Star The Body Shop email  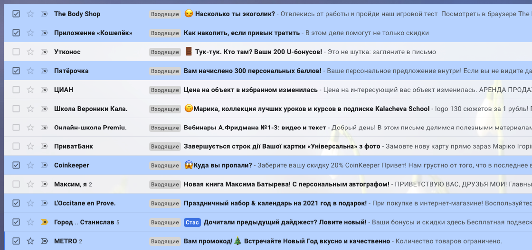(30, 14)
